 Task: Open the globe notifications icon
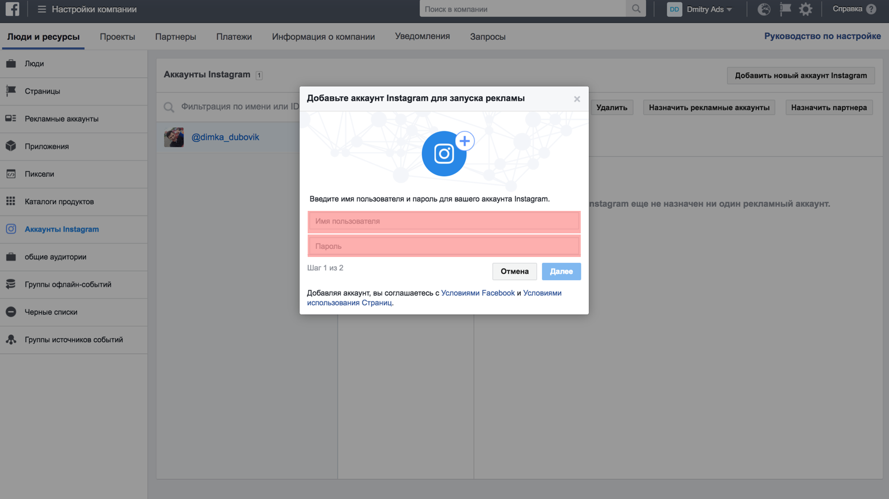pyautogui.click(x=764, y=9)
